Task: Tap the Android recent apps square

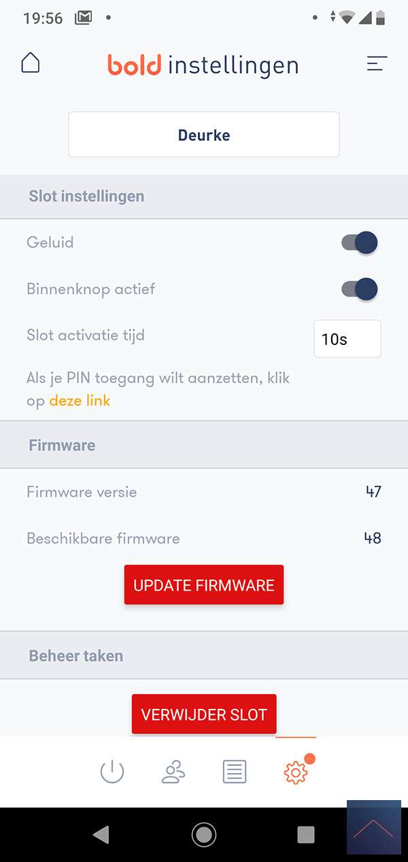Action: [306, 835]
